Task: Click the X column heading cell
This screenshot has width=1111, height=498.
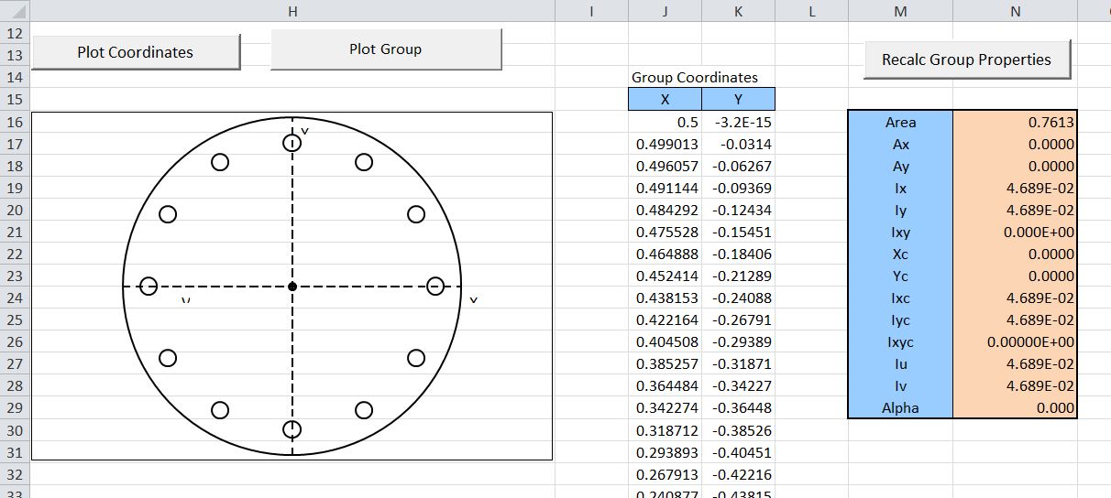Action: (665, 100)
